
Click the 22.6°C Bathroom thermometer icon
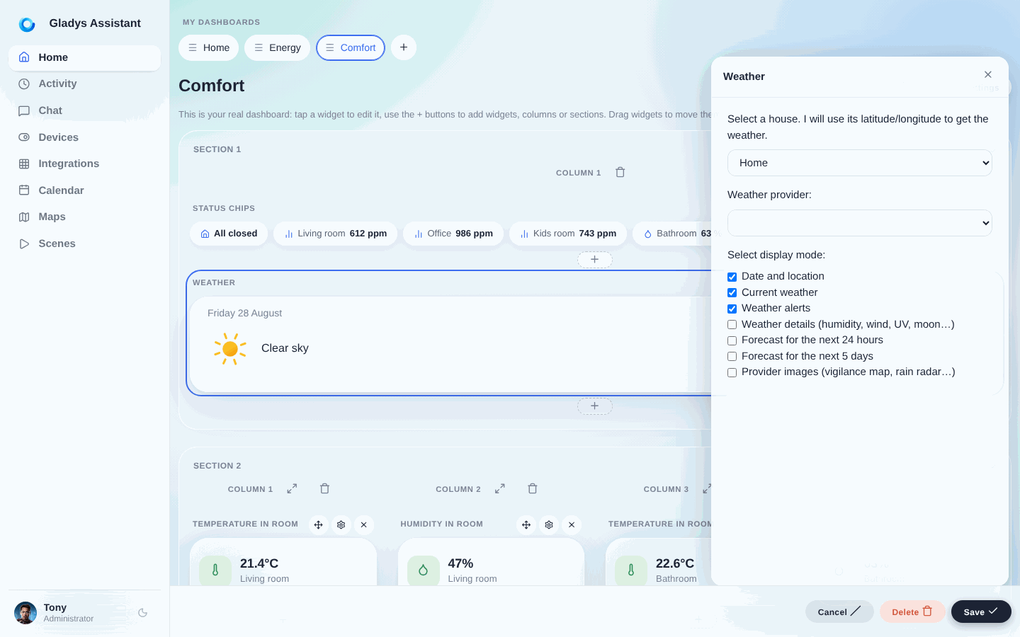tap(631, 570)
